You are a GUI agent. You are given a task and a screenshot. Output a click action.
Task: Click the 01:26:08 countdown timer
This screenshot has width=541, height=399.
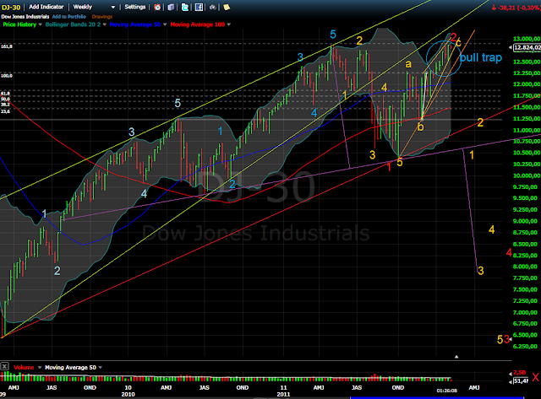point(447,391)
